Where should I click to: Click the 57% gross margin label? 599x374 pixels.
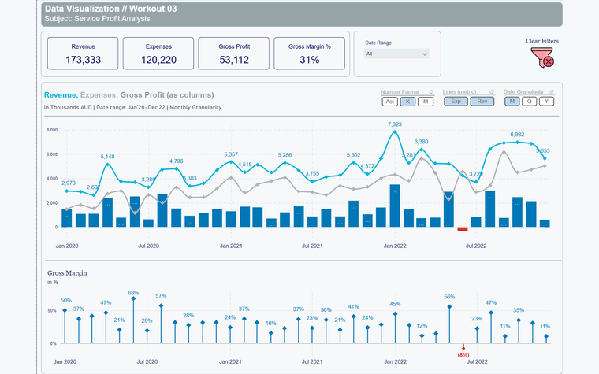click(161, 296)
